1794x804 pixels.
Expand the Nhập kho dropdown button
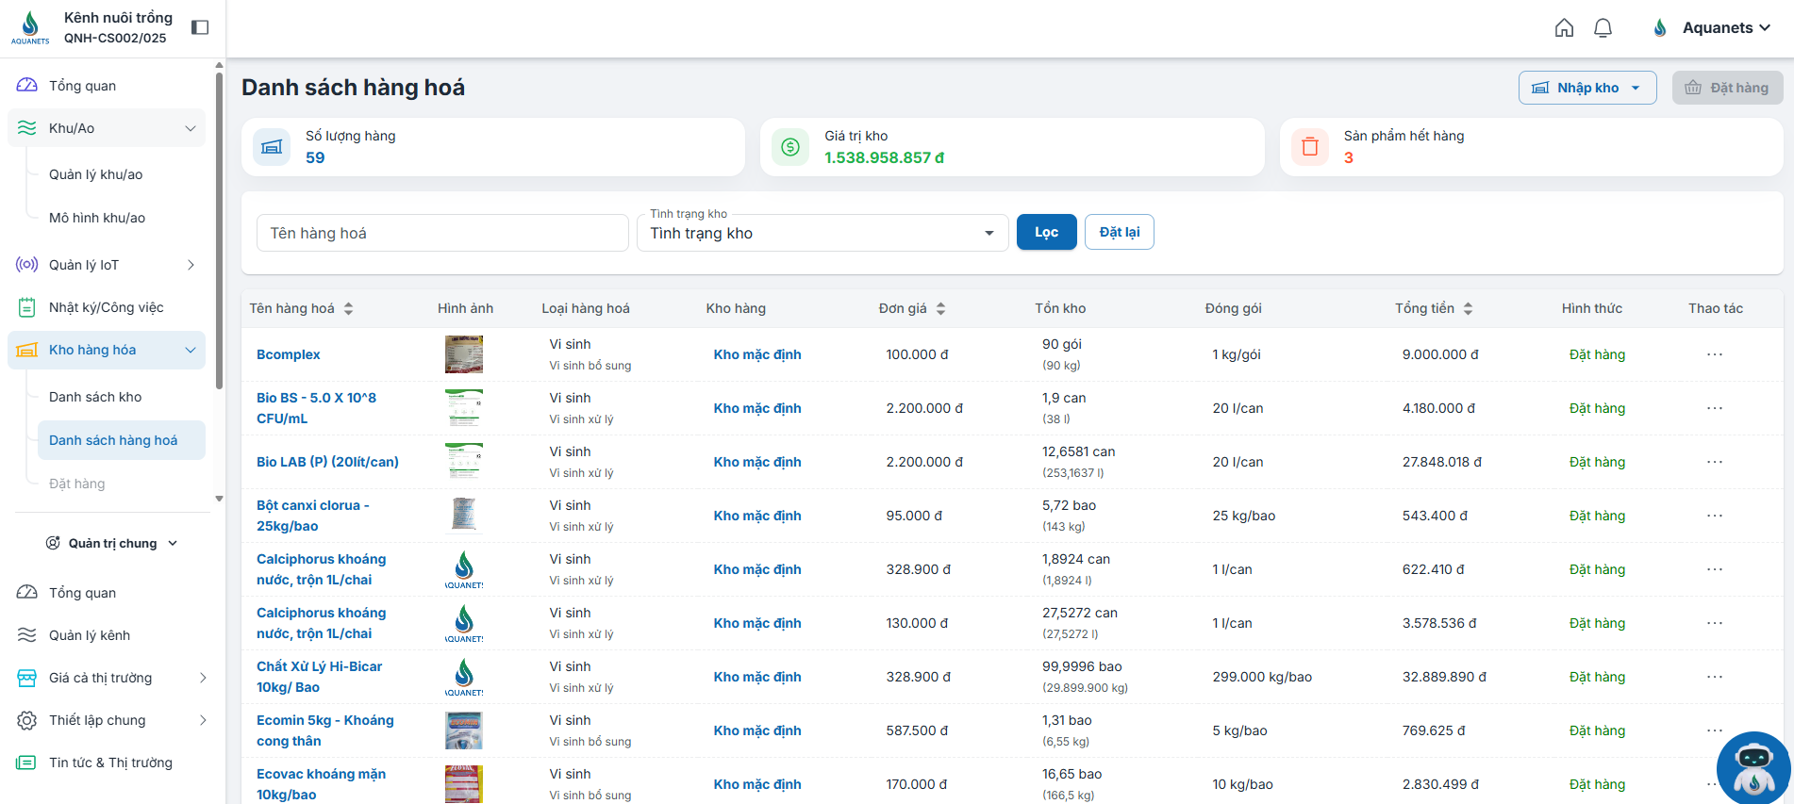point(1586,88)
